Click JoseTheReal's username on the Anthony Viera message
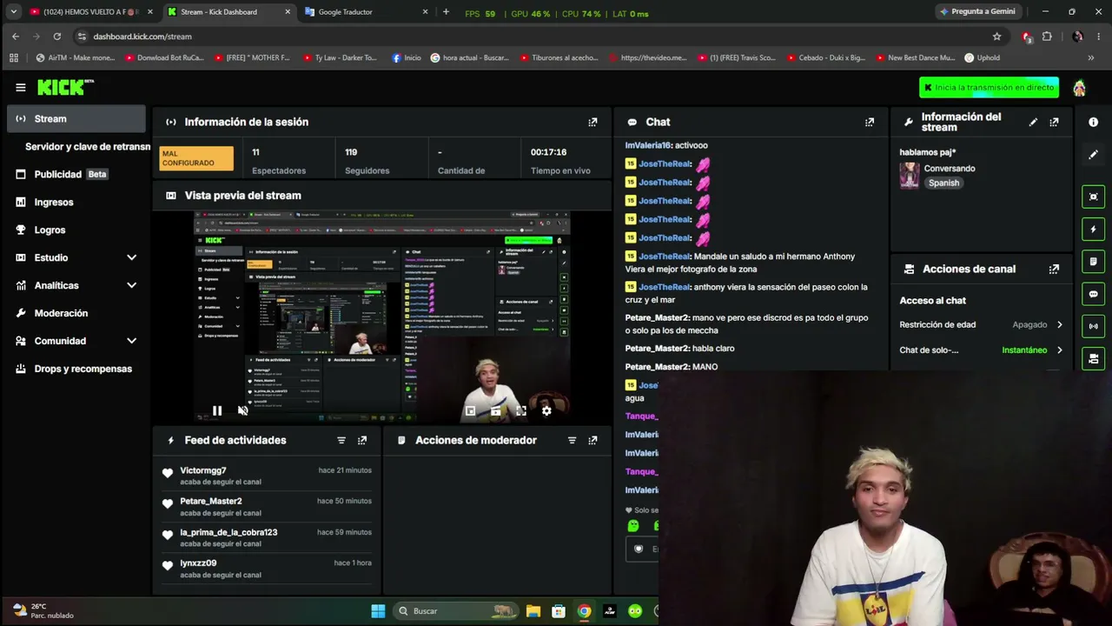Image resolution: width=1112 pixels, height=626 pixels. coord(665,257)
